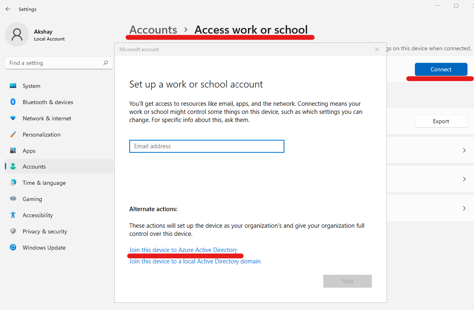Expand the first settings row chevron
The width and height of the screenshot is (474, 310).
tap(464, 150)
